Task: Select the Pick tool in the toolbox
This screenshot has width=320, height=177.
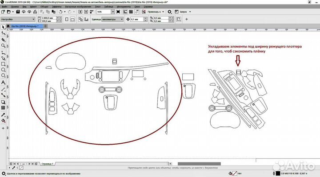Action: pos(3,27)
